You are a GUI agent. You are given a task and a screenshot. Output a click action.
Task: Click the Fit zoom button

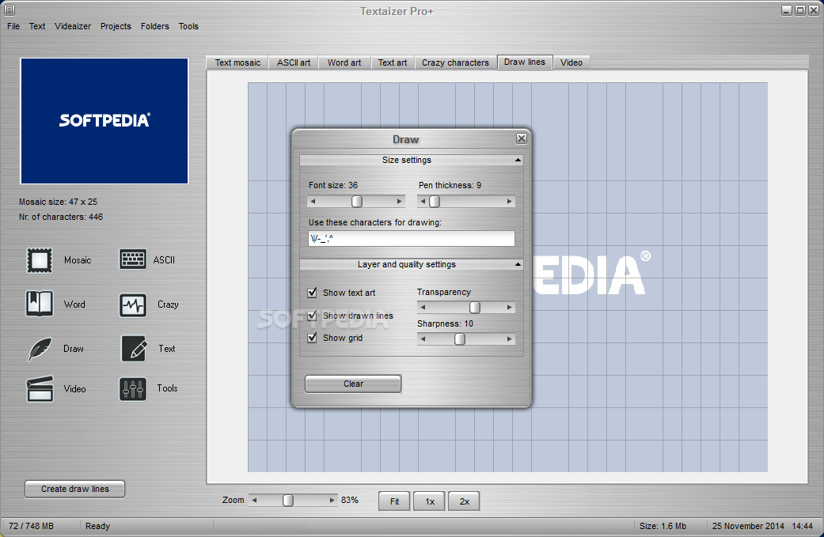click(x=395, y=501)
